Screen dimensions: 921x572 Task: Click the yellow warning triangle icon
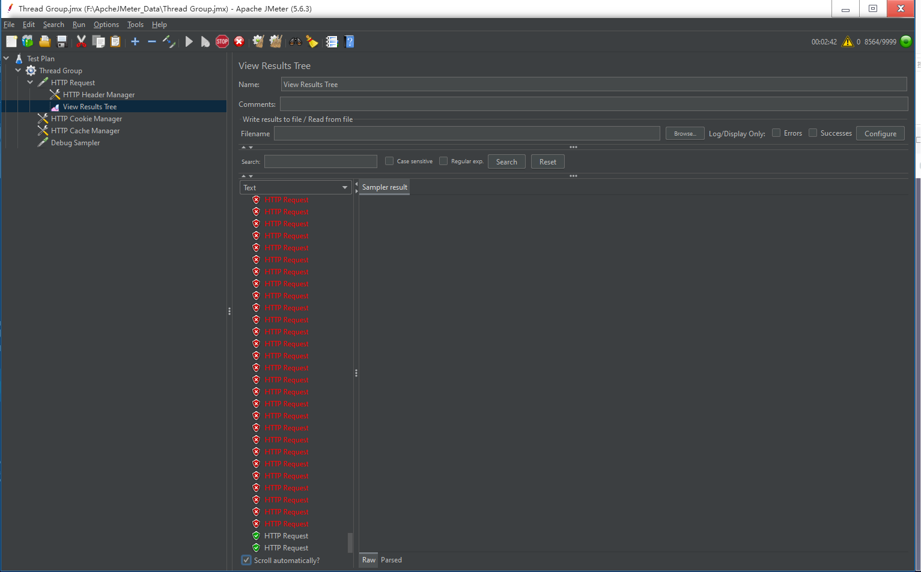[x=848, y=41]
